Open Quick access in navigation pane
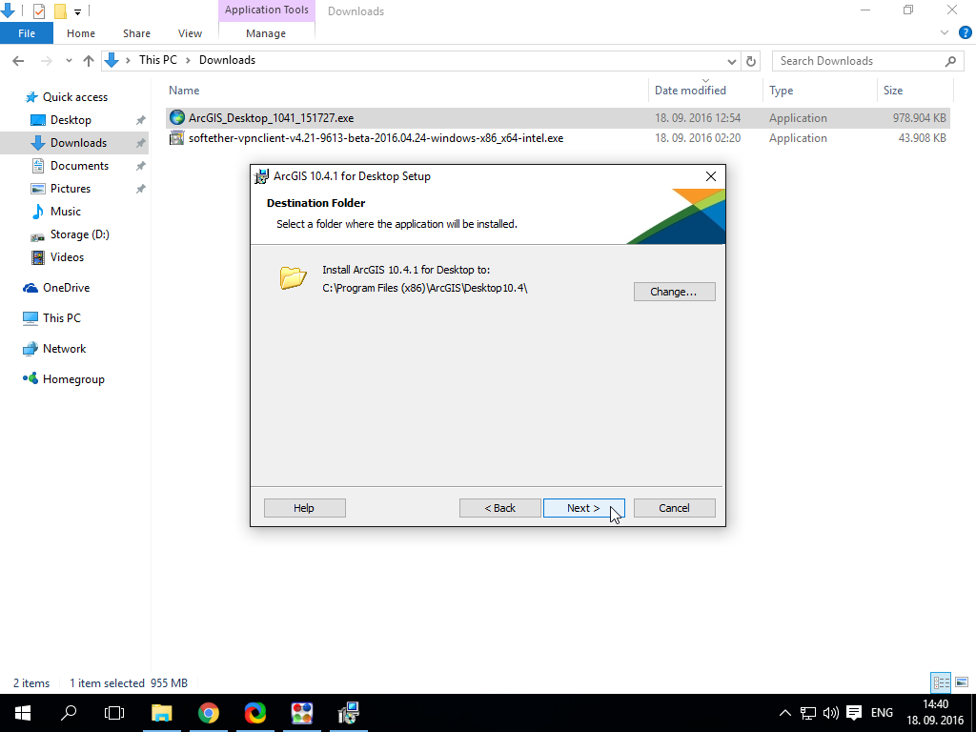 74,97
